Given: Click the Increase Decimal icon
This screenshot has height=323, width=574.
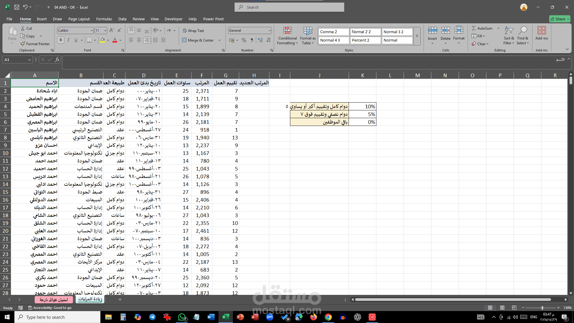Looking at the screenshot, I should coord(260,40).
